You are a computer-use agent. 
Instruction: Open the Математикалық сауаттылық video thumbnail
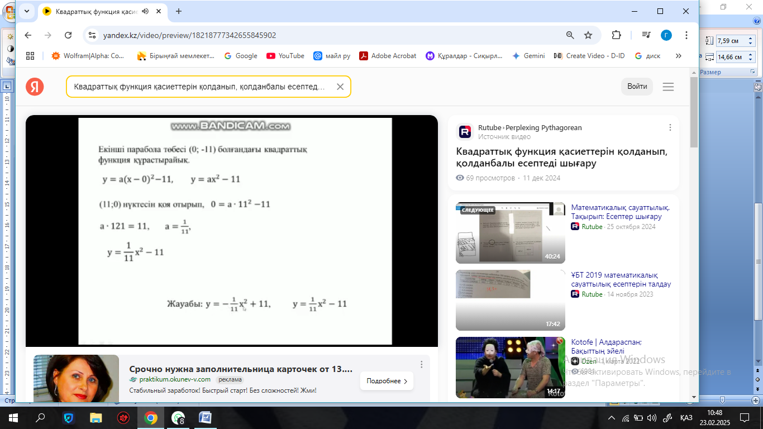511,233
